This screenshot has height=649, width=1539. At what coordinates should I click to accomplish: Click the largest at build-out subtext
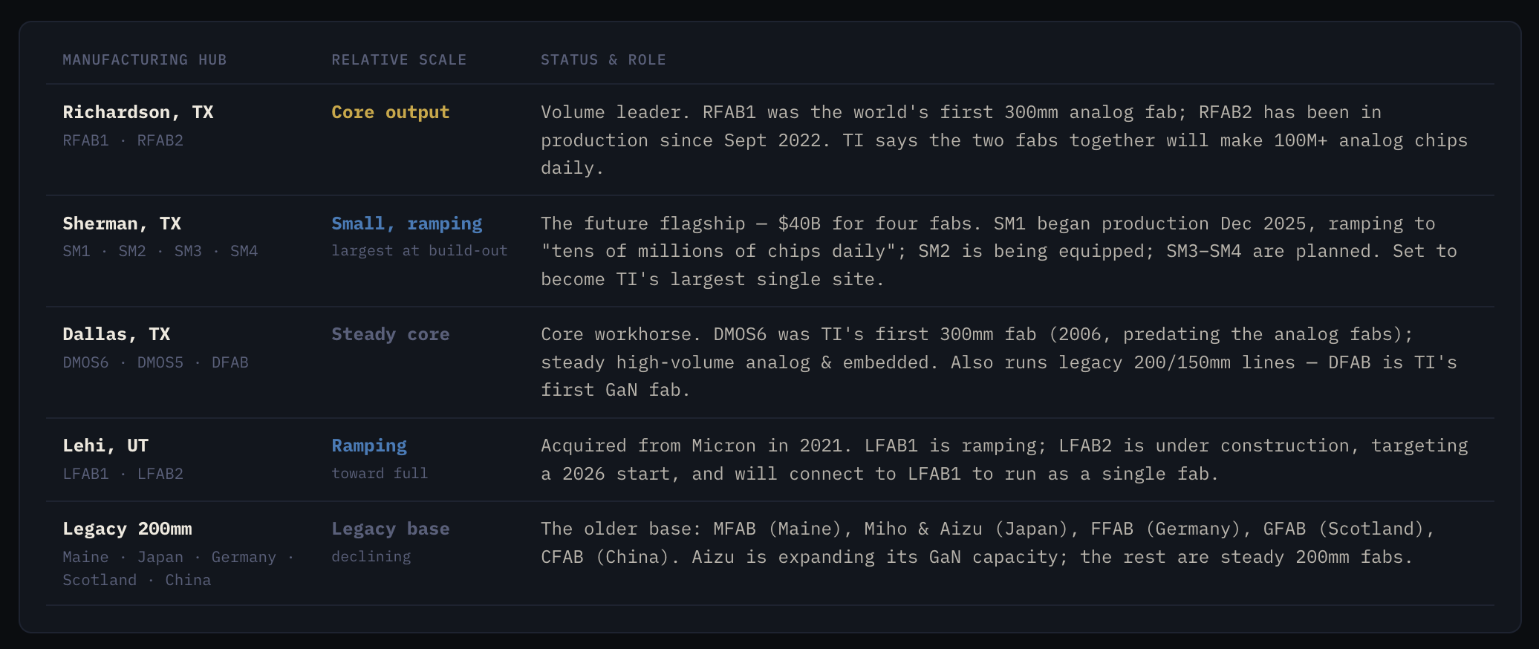420,251
